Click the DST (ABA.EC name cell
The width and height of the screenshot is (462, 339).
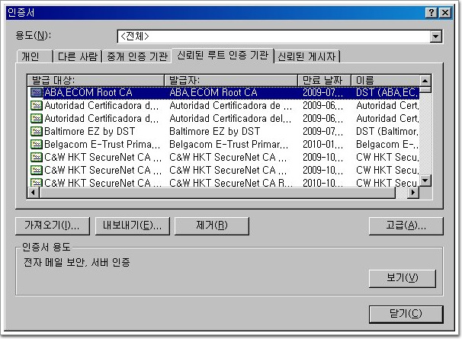(387, 92)
